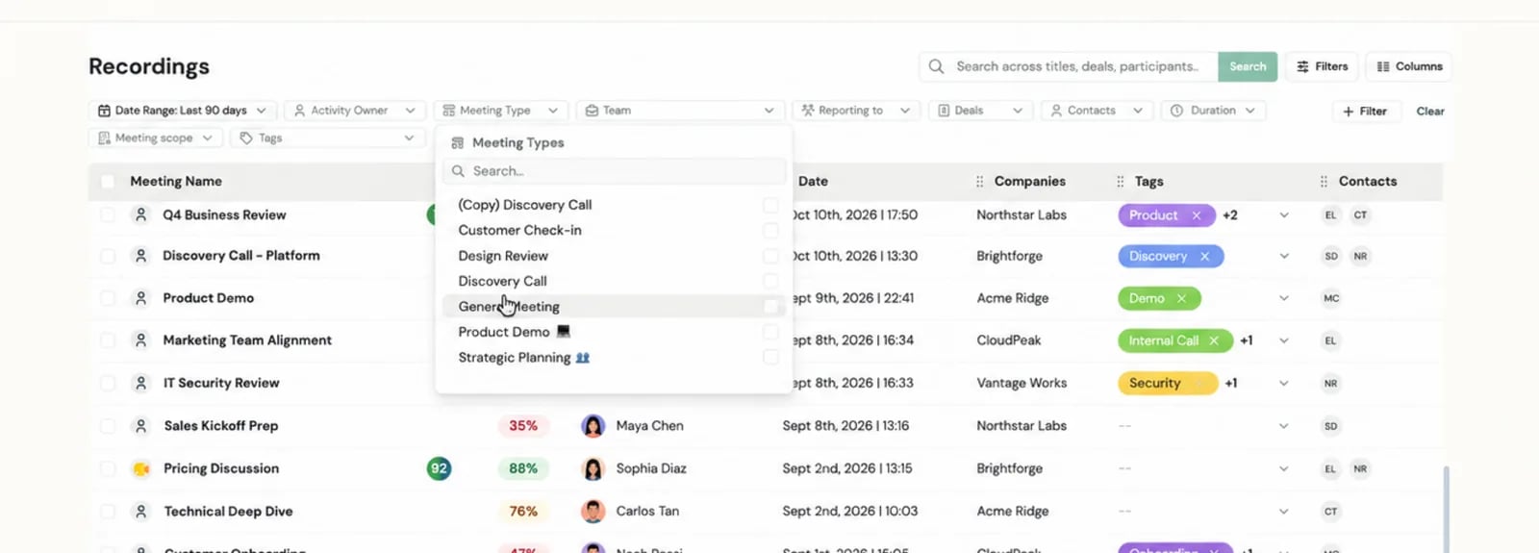The height and width of the screenshot is (553, 1539).
Task: Open the Reporting to filter dropdown
Action: pyautogui.click(x=856, y=111)
